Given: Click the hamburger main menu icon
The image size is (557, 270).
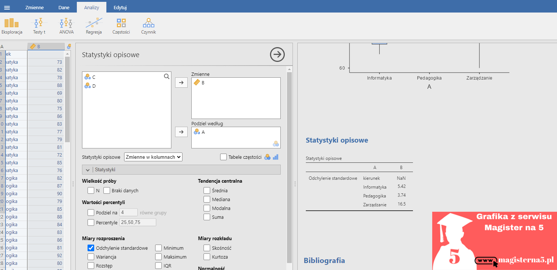Looking at the screenshot, I should tap(7, 7).
